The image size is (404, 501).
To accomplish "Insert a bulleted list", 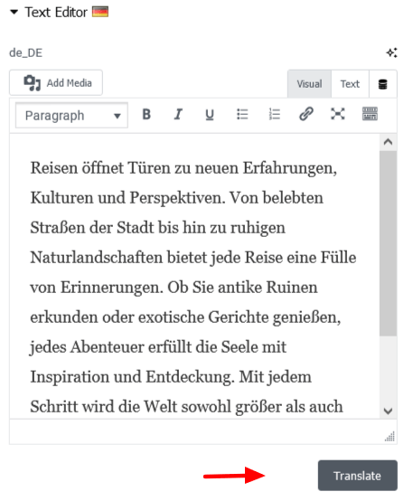I will click(x=242, y=114).
